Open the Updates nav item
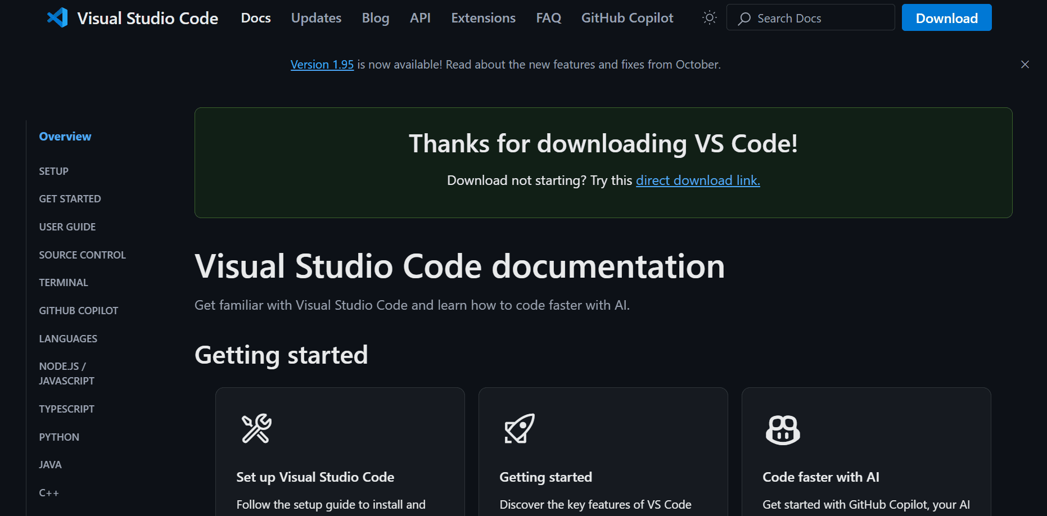Viewport: 1047px width, 516px height. click(x=316, y=18)
